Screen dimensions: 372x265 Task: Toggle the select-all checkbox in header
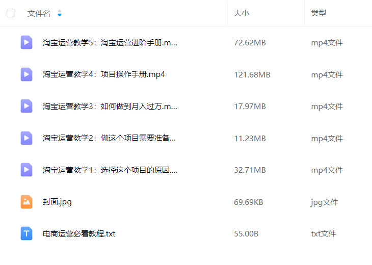pos(11,13)
